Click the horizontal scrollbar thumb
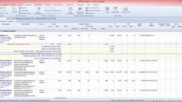 [x=60, y=98]
